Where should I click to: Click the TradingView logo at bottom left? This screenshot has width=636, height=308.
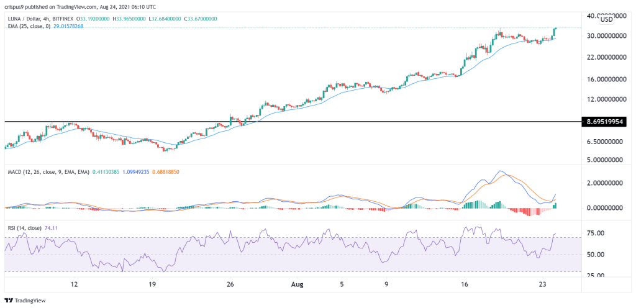25,301
